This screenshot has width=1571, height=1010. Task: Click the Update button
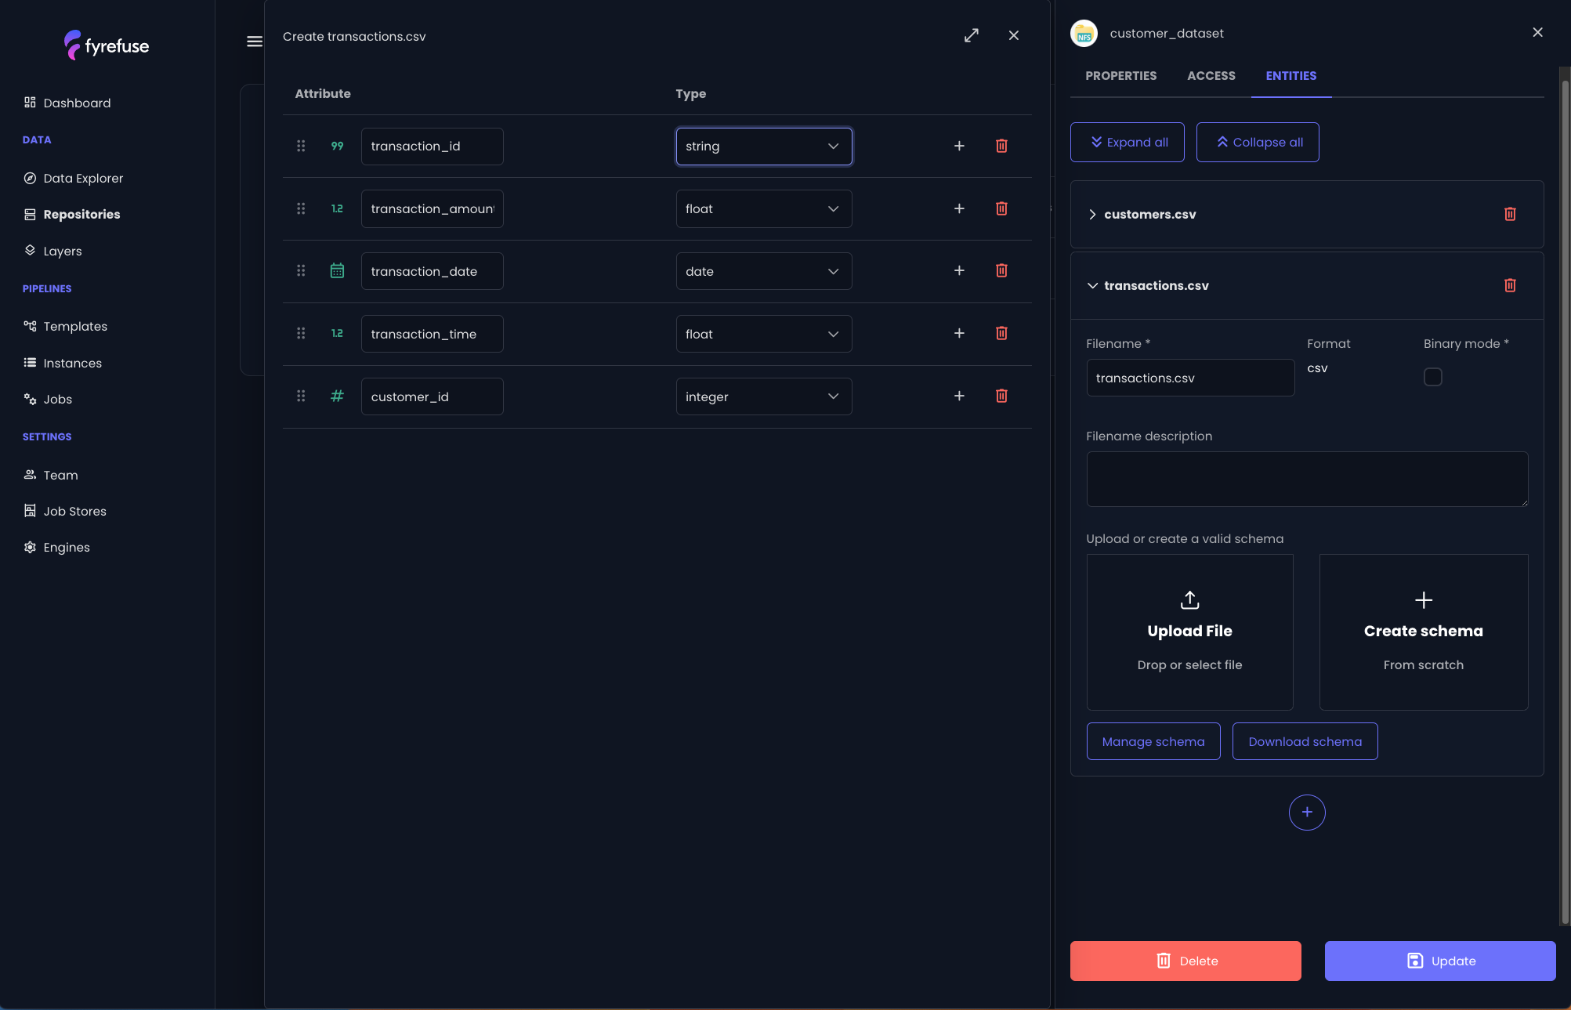tap(1440, 961)
